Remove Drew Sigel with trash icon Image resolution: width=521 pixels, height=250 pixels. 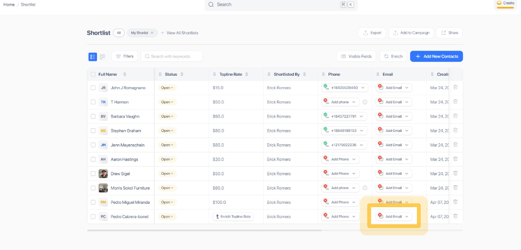456,173
